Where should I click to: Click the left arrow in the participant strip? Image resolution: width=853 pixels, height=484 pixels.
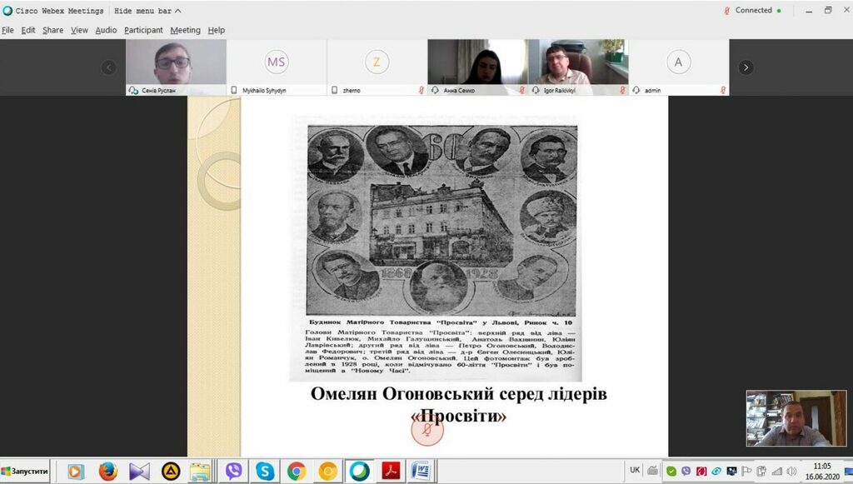pyautogui.click(x=108, y=67)
